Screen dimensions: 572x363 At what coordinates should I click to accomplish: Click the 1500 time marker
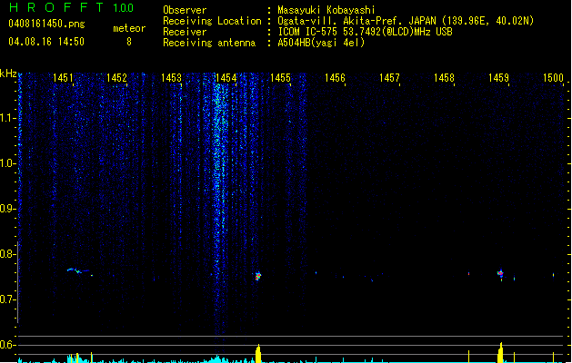(x=553, y=77)
